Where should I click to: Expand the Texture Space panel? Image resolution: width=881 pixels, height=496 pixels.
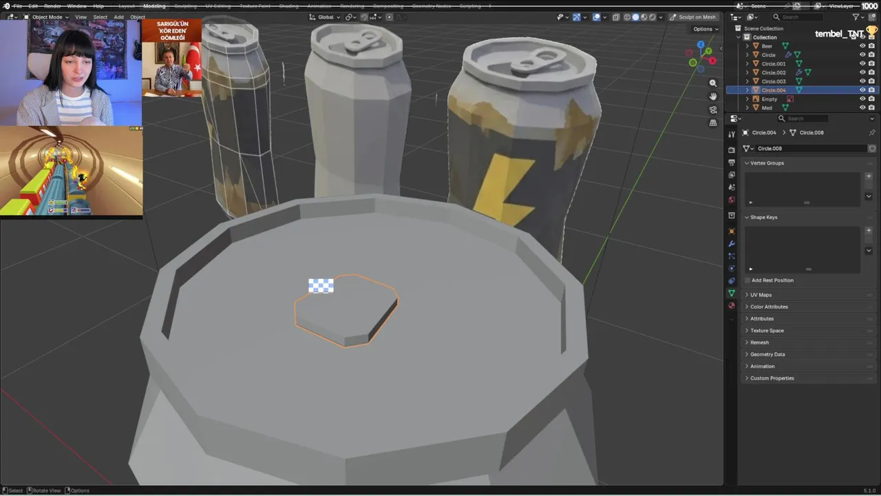tap(767, 331)
